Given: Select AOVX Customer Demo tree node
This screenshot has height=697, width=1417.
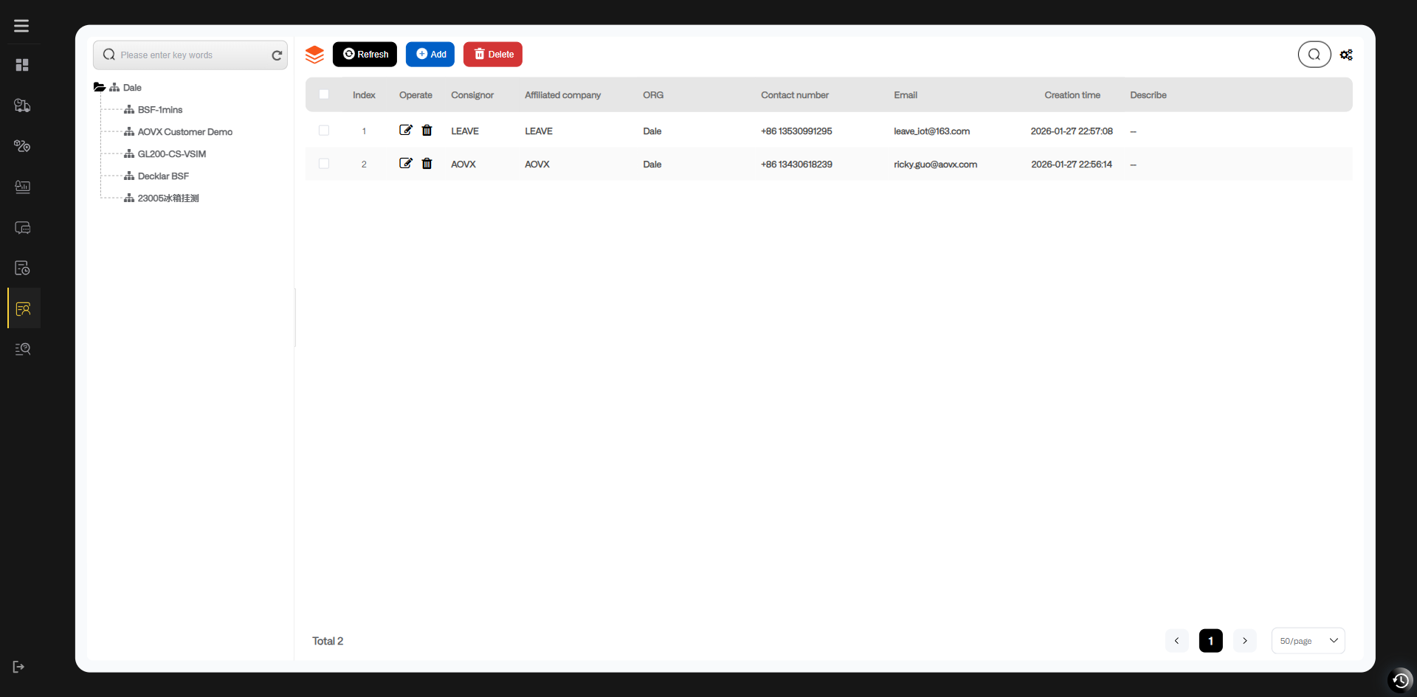Looking at the screenshot, I should pos(185,132).
